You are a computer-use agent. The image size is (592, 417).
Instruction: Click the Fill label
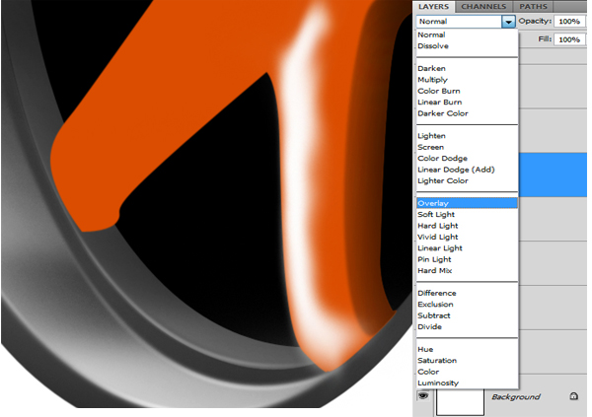click(545, 38)
